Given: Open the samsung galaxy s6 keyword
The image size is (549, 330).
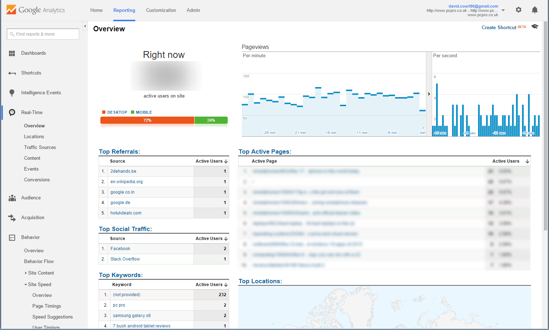Looking at the screenshot, I should [x=132, y=316].
